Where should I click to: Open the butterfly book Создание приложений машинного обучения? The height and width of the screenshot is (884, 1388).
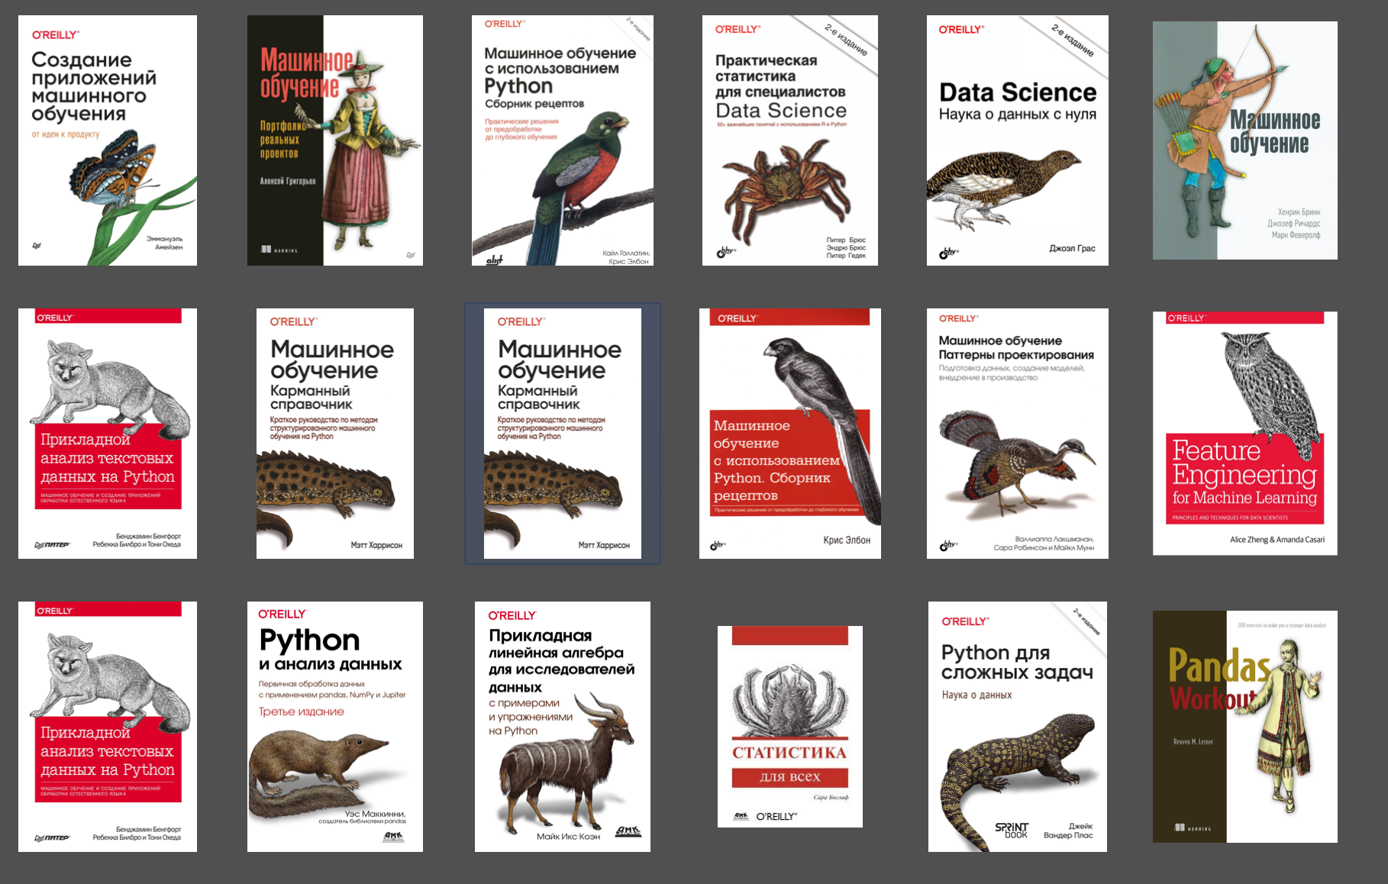[x=108, y=140]
